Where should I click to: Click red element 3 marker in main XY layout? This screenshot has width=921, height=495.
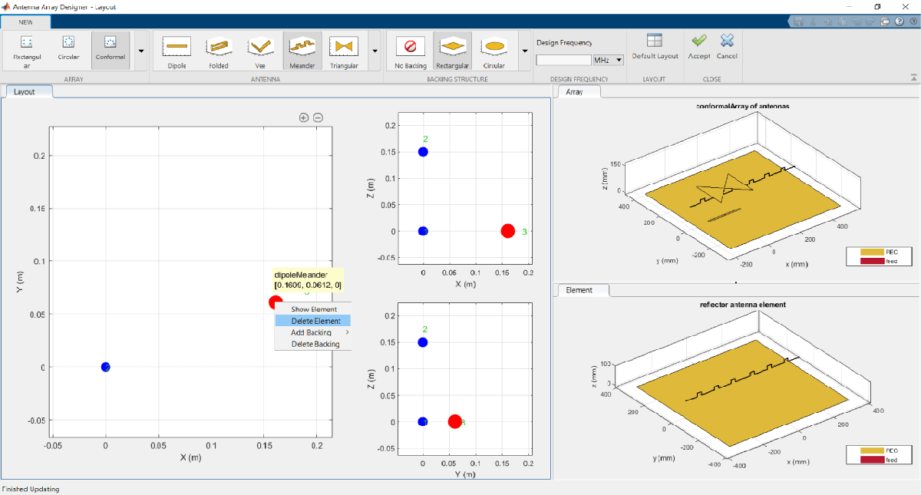(x=275, y=302)
